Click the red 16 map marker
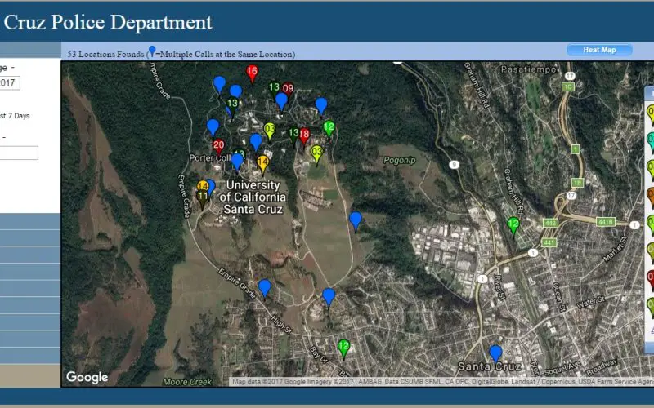 [x=252, y=73]
